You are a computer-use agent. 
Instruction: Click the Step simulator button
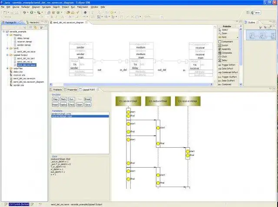coord(55,99)
